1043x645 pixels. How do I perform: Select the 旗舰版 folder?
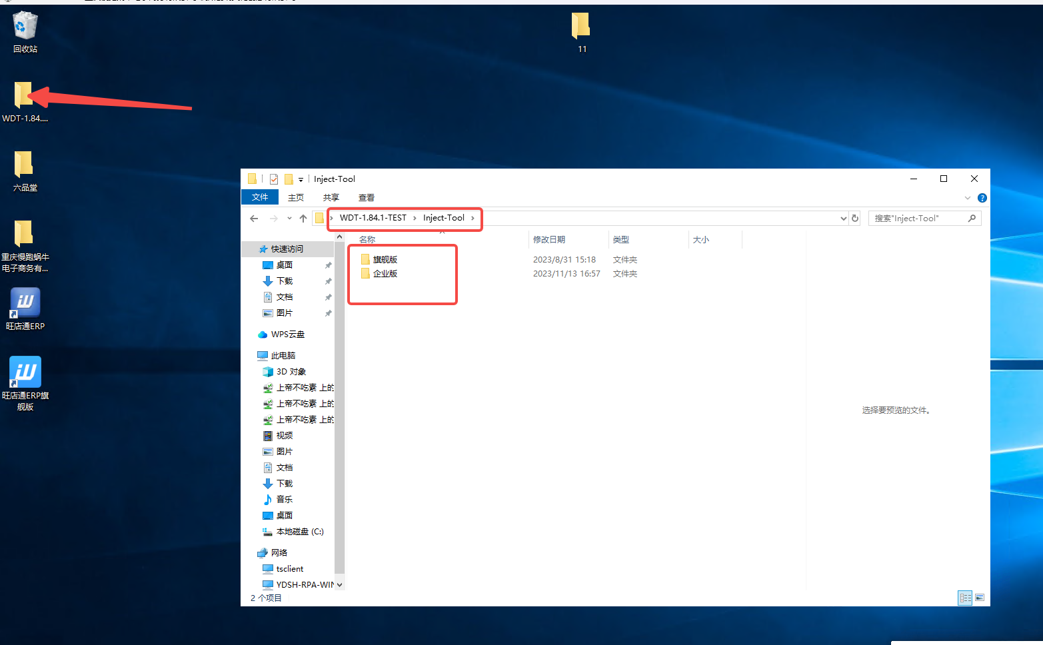click(x=379, y=259)
